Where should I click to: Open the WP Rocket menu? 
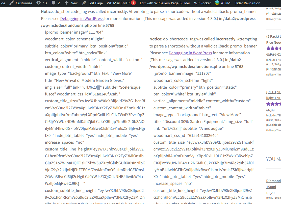[202, 3]
